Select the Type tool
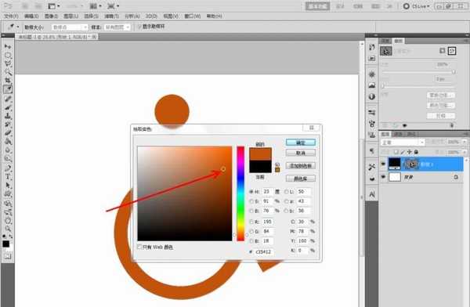This screenshot has width=470, height=307. point(8,176)
